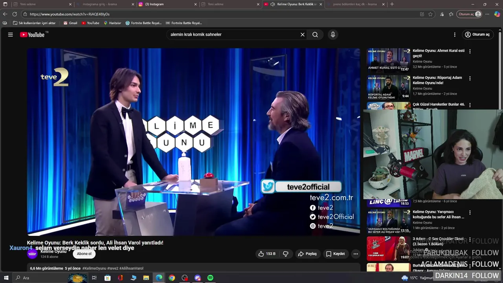This screenshot has width=503, height=283.
Task: Open the YouTube hamburger guide menu
Action: pos(11,35)
